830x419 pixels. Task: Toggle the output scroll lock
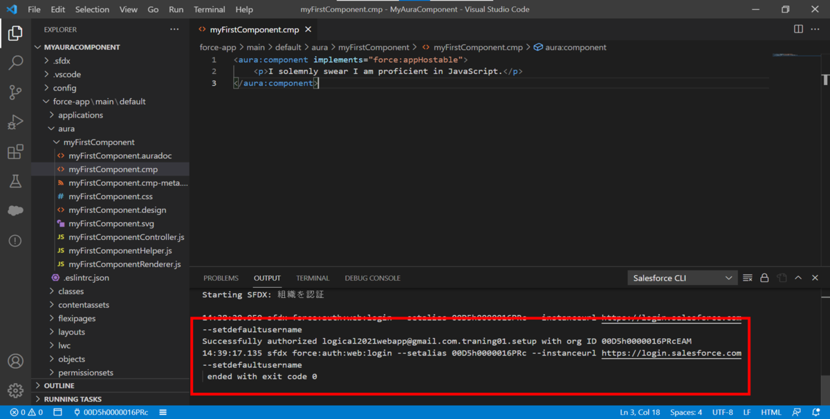[x=764, y=278]
